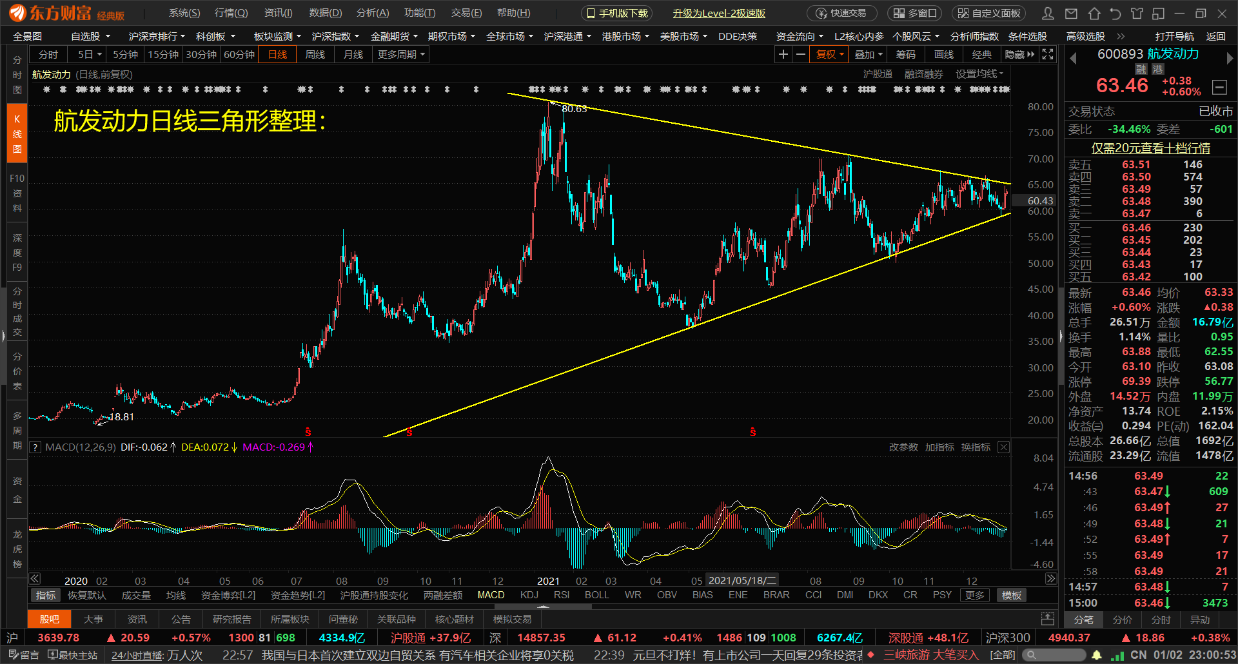Image resolution: width=1238 pixels, height=664 pixels.
Task: Jump timeline left double arrow
Action: [x=35, y=579]
